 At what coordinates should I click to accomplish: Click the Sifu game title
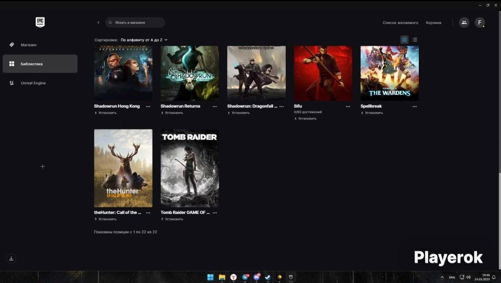298,106
